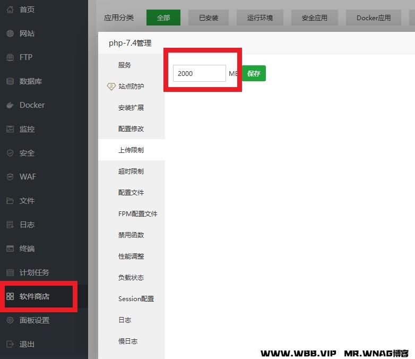Click the log icon beside 日志 in the sidebar
This screenshot has width=415, height=359.
10,225
